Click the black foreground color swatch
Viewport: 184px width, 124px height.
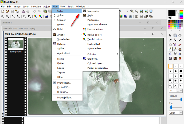pos(172,13)
